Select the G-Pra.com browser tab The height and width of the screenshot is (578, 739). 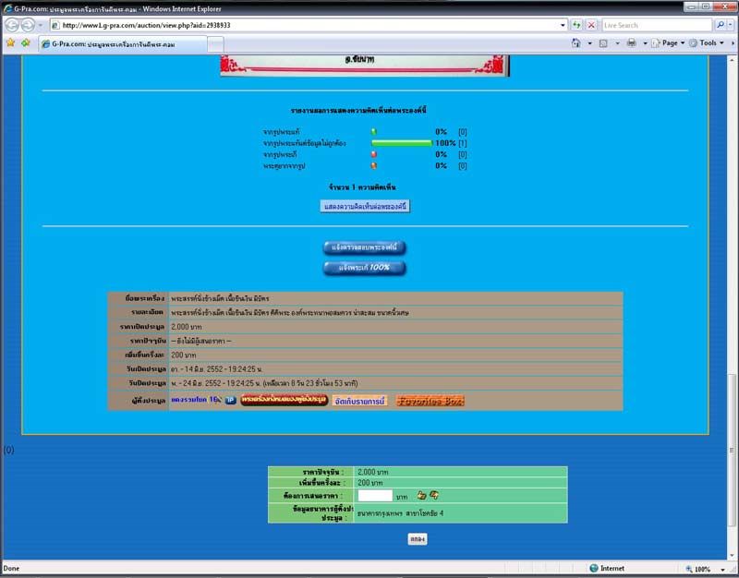[x=120, y=43]
